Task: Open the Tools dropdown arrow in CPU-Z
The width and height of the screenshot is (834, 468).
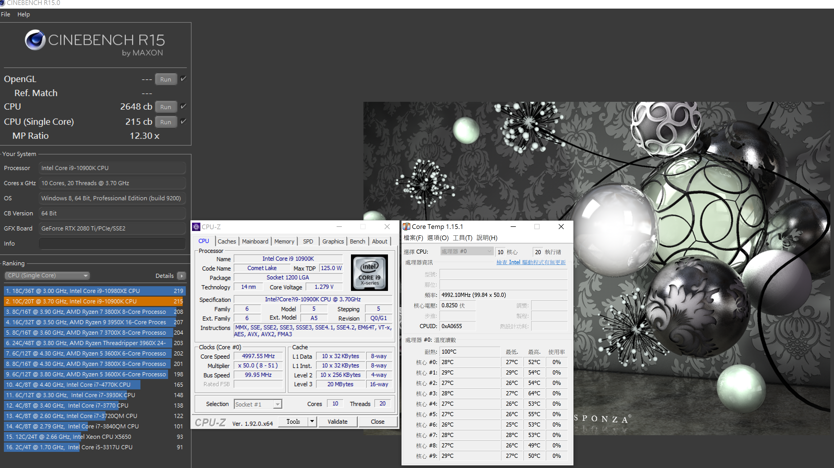Action: [312, 421]
